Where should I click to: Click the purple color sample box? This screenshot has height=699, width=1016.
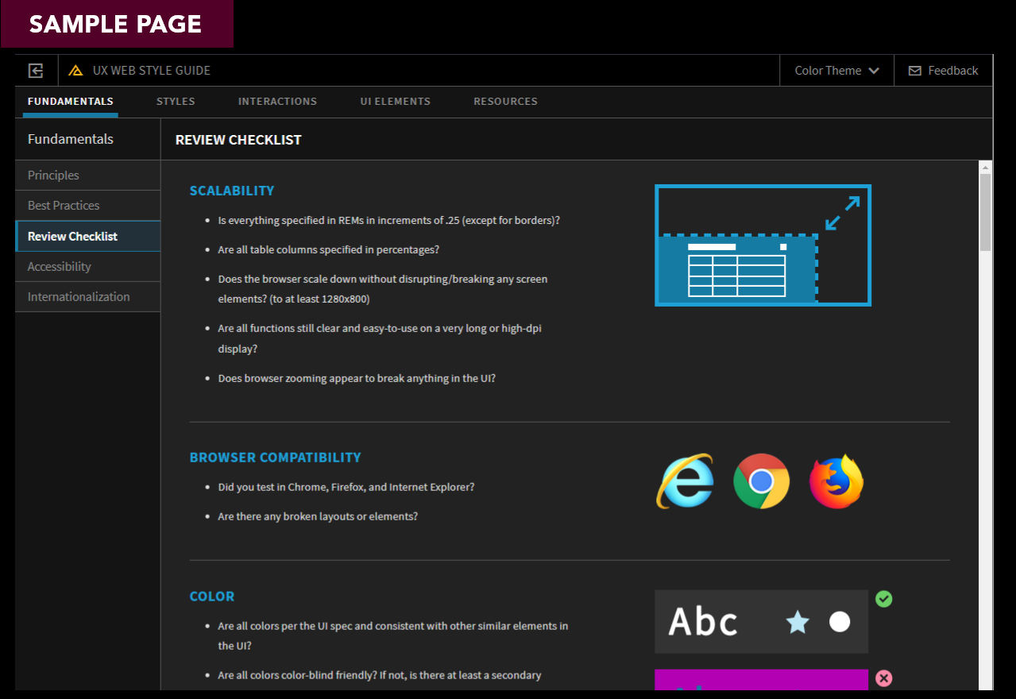761,680
